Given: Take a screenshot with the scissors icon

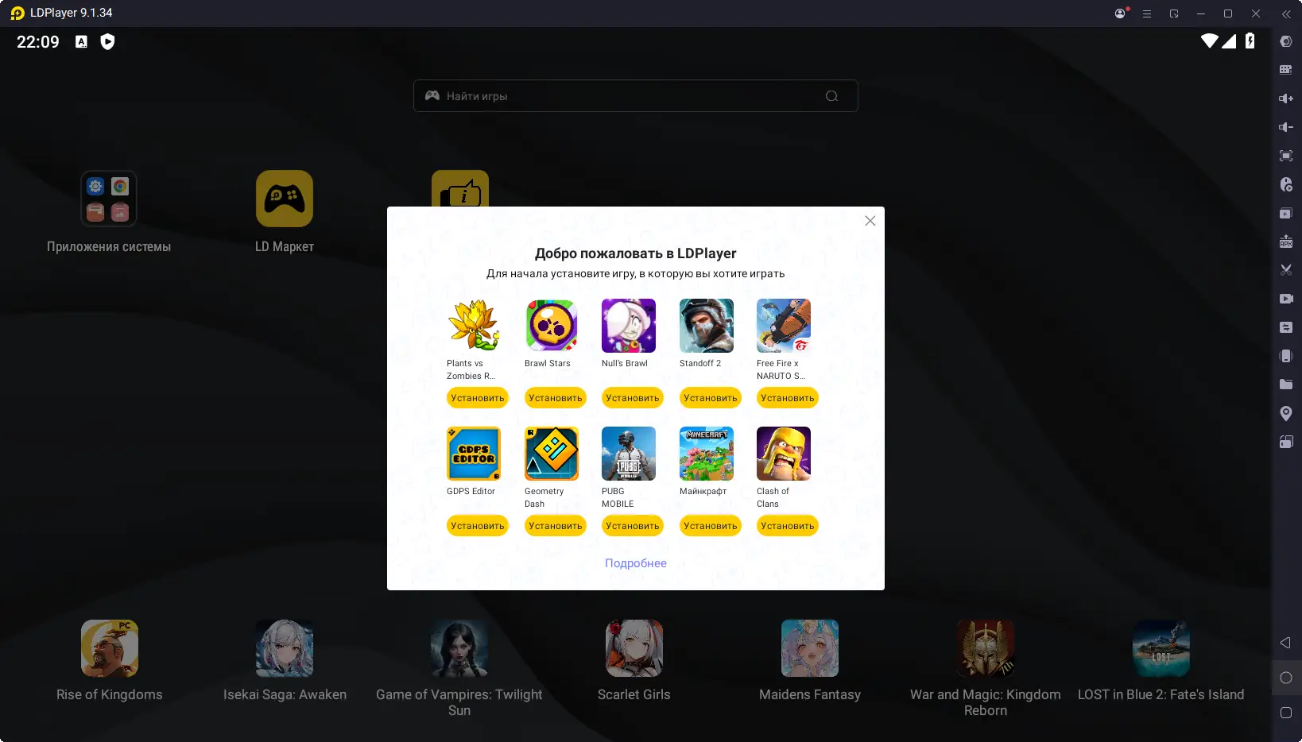Looking at the screenshot, I should 1286,270.
